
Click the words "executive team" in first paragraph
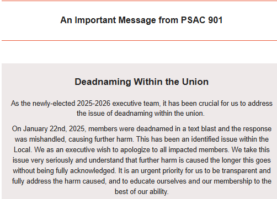point(136,104)
